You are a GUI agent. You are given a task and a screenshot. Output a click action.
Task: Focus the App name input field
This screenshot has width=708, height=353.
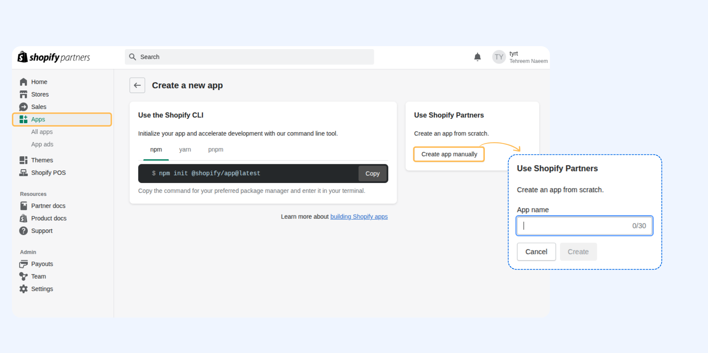[584, 226]
